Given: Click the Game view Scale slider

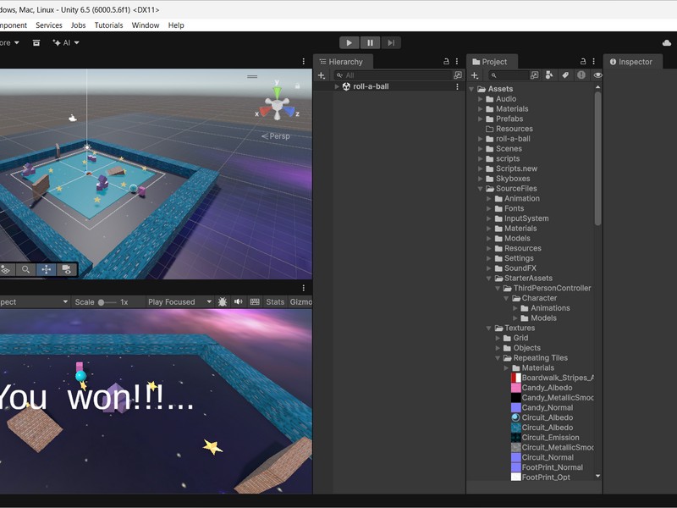Looking at the screenshot, I should [107, 302].
